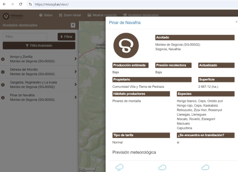
Task: Click the mushroom marker icon beside Arroyo y Zorrilla
Action: pyautogui.click(x=3, y=59)
